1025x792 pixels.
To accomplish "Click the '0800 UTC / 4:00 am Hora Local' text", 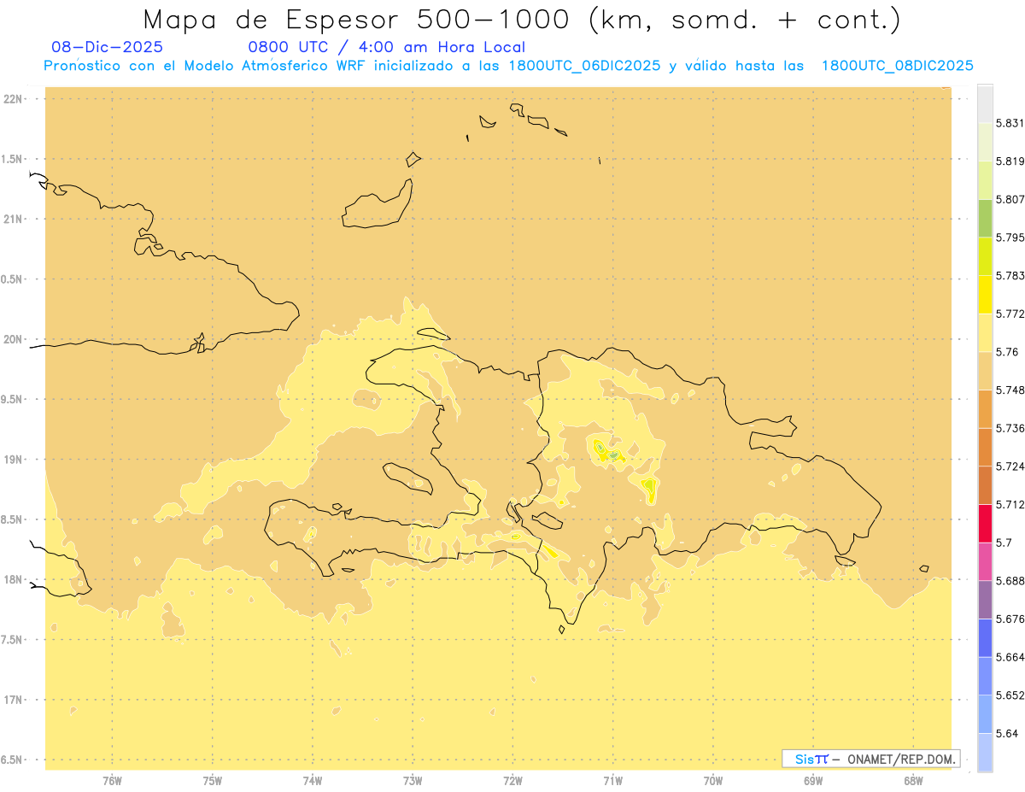I will click(x=386, y=47).
